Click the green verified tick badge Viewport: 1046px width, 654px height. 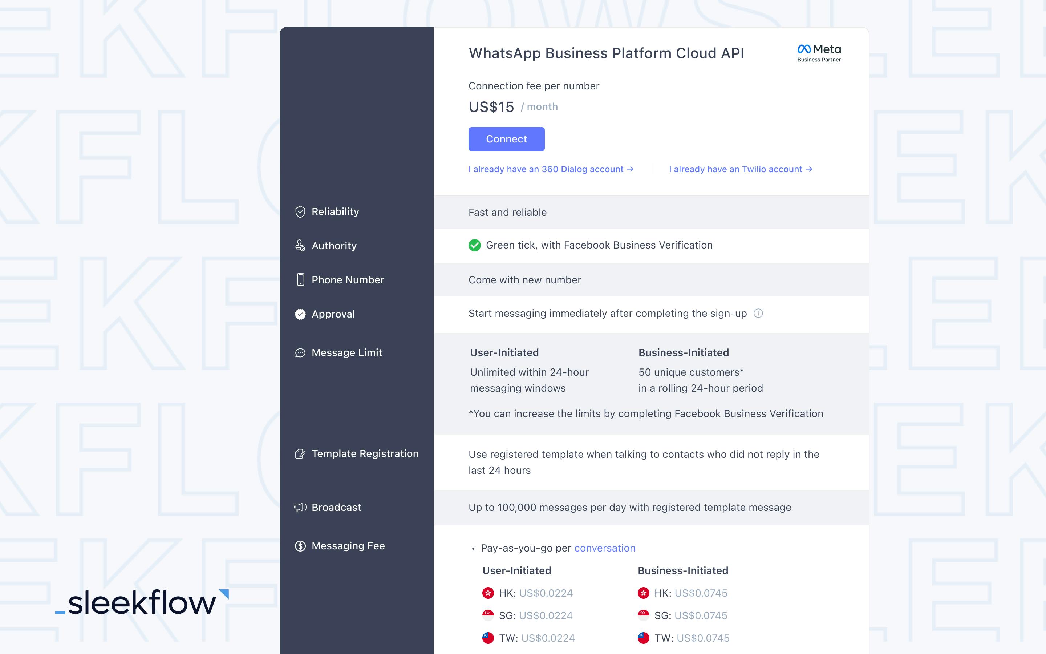coord(475,246)
